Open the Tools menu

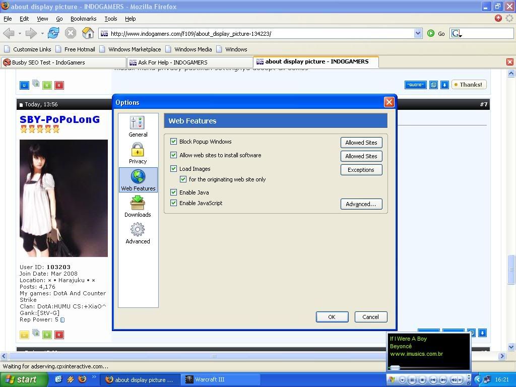(x=110, y=19)
